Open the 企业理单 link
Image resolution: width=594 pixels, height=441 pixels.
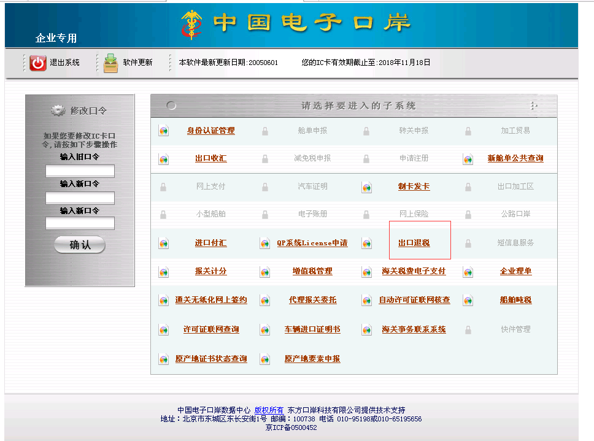515,271
